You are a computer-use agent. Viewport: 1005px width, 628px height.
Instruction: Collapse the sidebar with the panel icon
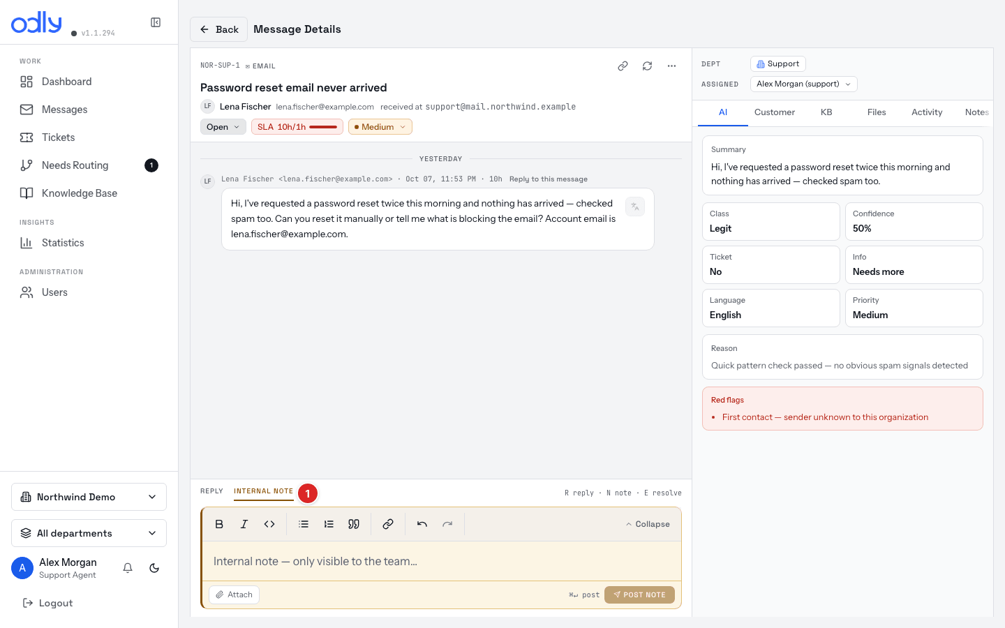(x=156, y=22)
